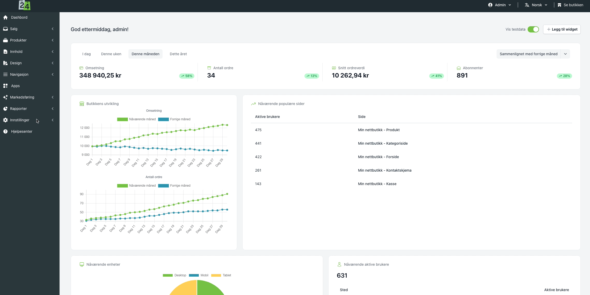Toggle Nåværende måned series in Antall ordre legend
Viewport: 590px width, 295px height.
click(x=136, y=186)
